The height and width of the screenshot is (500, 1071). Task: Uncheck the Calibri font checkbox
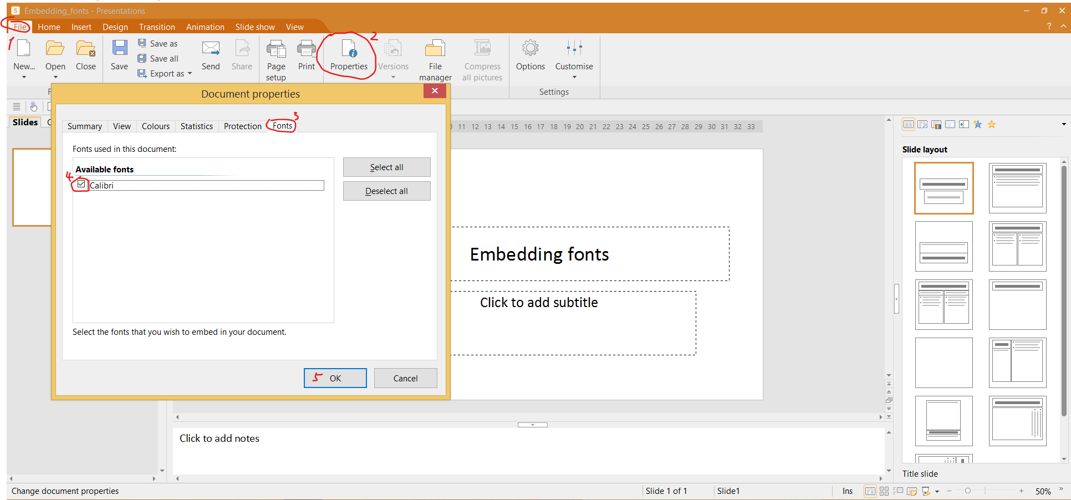[x=81, y=184]
